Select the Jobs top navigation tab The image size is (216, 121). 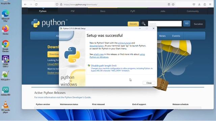coord(163,11)
